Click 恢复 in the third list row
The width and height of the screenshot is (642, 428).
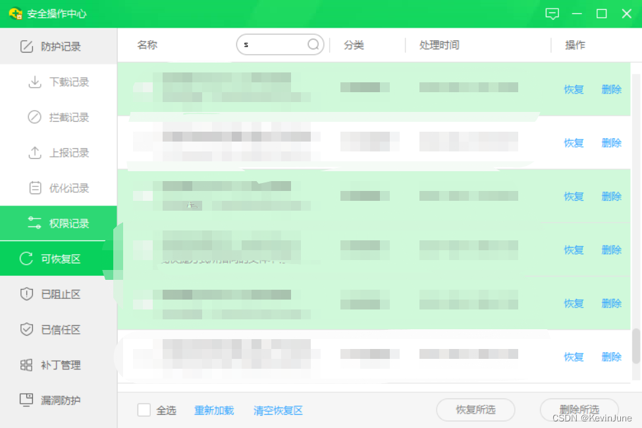tap(574, 197)
